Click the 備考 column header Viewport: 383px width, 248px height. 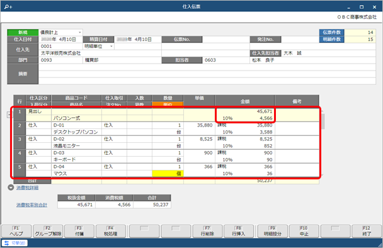[297, 101]
